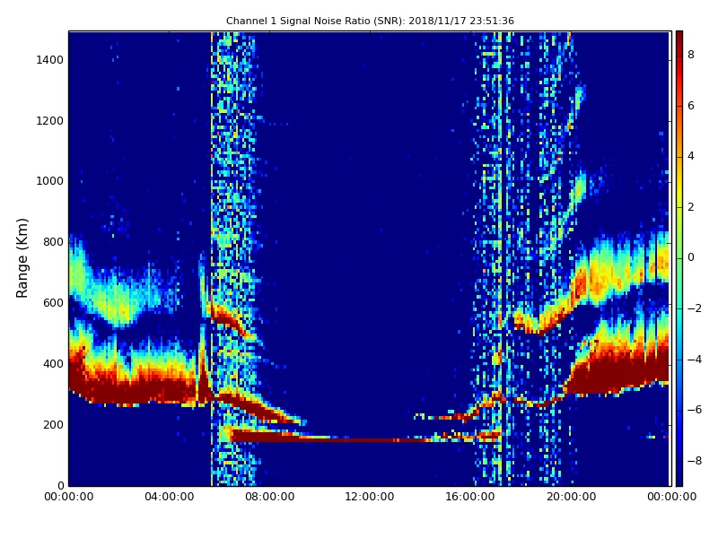The width and height of the screenshot is (718, 538).
Task: Click the colorbar value 6 label
Action: pyautogui.click(x=690, y=106)
